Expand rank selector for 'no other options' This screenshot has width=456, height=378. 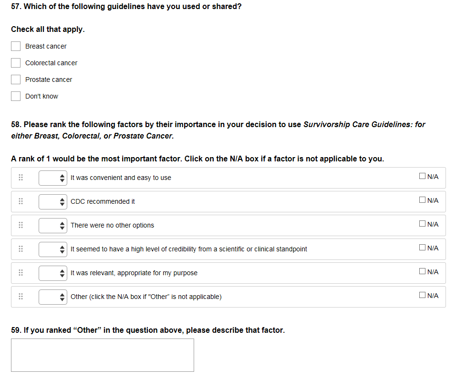tap(53, 225)
